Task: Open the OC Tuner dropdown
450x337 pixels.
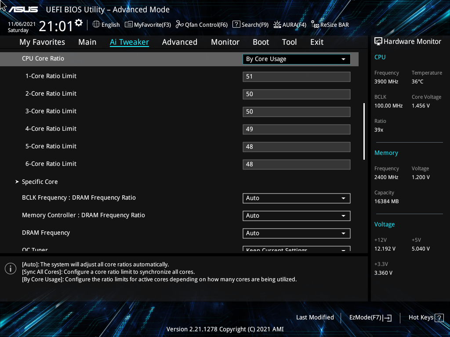Action: 297,249
